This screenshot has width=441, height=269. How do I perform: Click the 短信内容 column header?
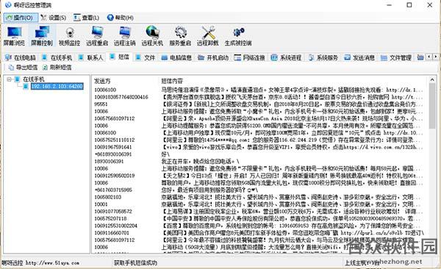(x=172, y=81)
